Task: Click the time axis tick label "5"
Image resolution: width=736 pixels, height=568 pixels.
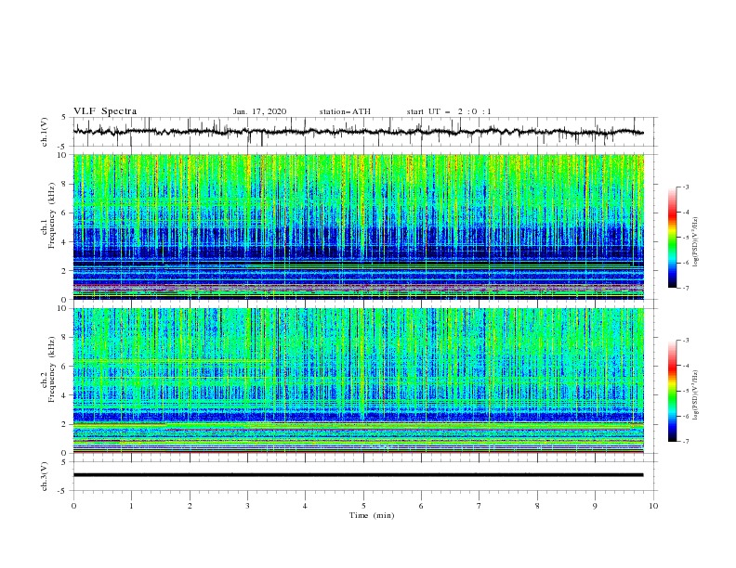Action: tap(363, 506)
